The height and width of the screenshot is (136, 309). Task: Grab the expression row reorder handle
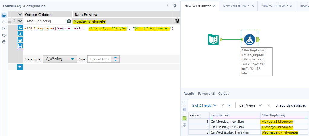point(10,20)
